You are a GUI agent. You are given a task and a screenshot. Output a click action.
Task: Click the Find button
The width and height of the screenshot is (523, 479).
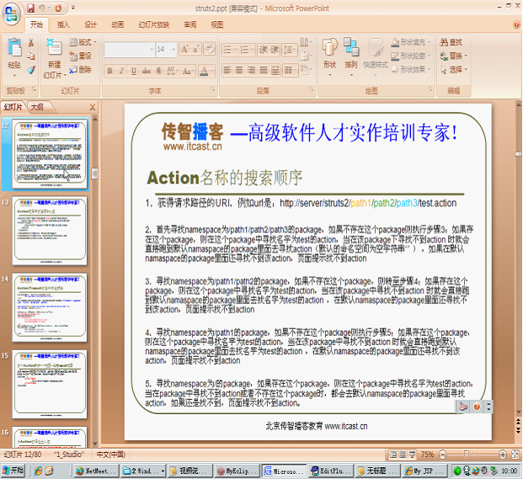(x=455, y=42)
